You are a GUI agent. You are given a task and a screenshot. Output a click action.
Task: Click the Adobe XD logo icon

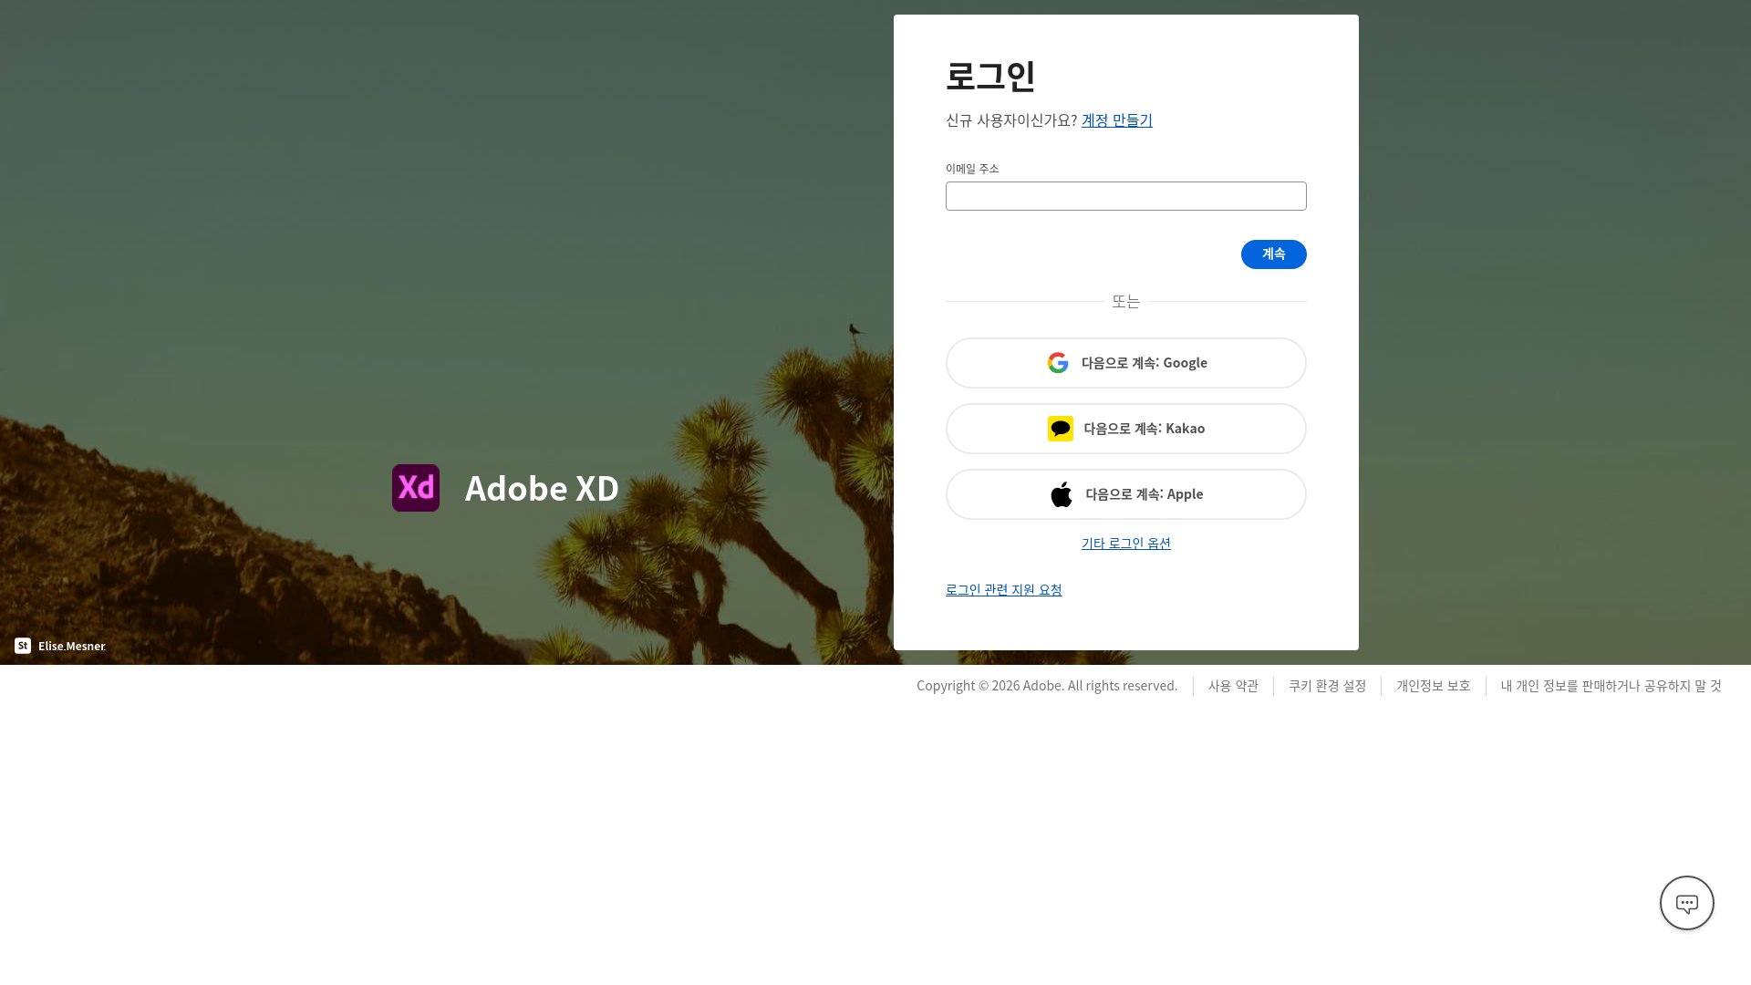coord(416,488)
